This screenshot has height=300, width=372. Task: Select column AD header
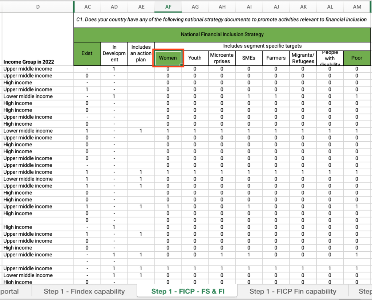pyautogui.click(x=114, y=7)
